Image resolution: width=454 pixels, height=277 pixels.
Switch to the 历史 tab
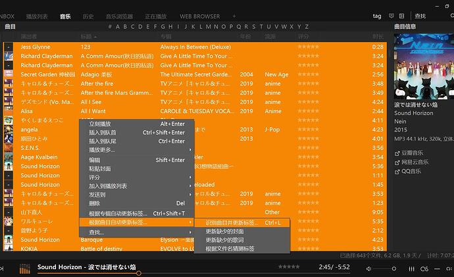[x=88, y=16]
